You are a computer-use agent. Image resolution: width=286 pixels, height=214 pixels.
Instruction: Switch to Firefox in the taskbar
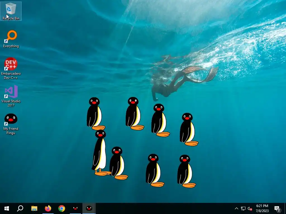click(x=48, y=208)
